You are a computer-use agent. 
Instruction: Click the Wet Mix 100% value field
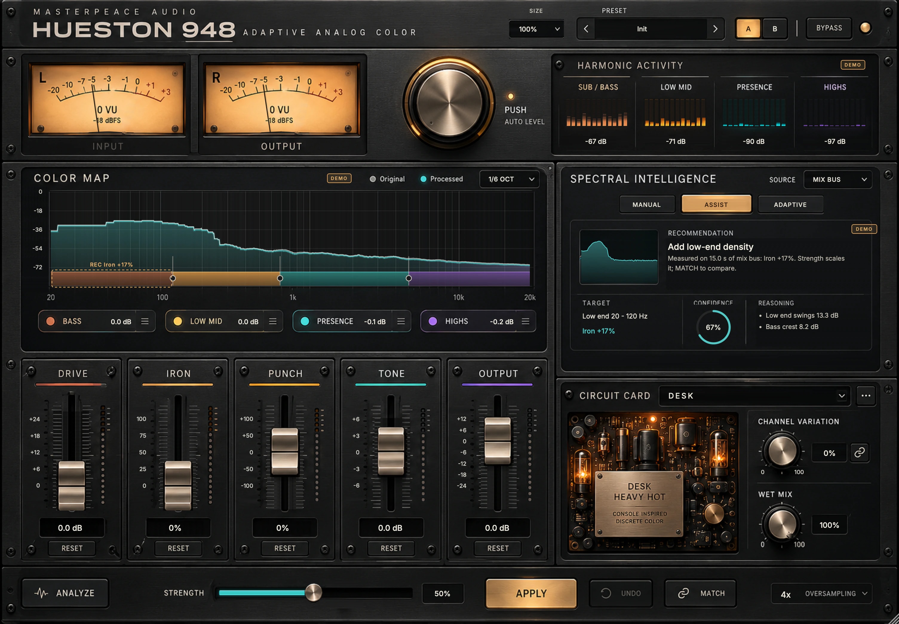(x=829, y=525)
